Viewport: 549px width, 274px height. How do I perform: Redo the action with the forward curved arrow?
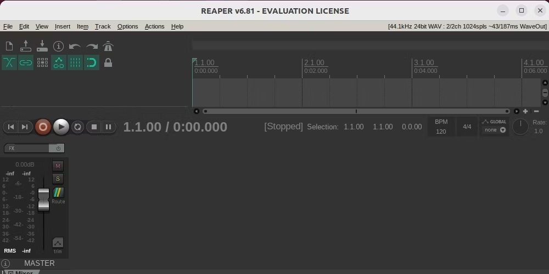click(x=92, y=46)
